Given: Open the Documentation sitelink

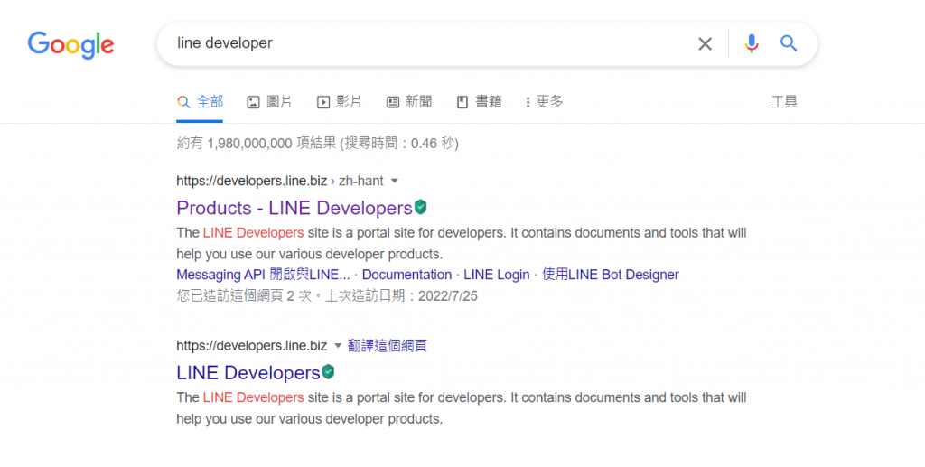Looking at the screenshot, I should [x=406, y=275].
